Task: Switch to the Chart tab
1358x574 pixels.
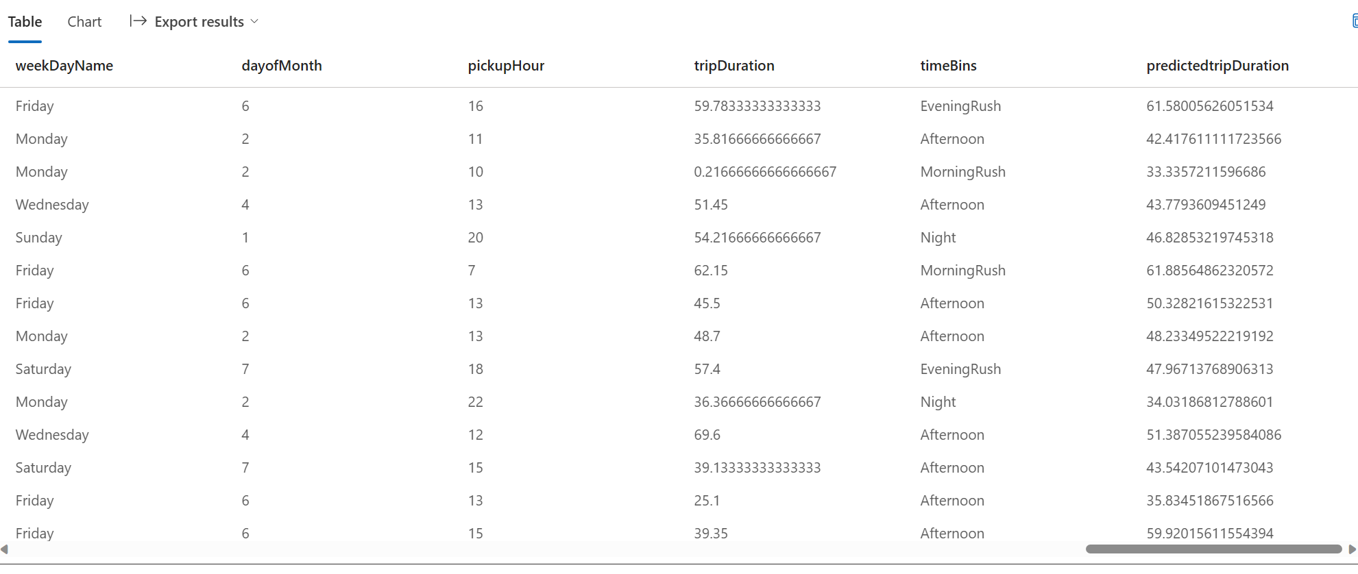Action: pos(84,22)
